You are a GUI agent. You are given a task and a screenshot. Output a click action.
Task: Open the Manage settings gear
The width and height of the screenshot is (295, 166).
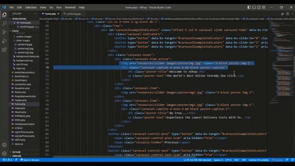click(4, 154)
